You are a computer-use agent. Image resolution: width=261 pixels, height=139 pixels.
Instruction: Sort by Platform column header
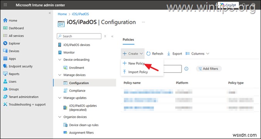182,83
